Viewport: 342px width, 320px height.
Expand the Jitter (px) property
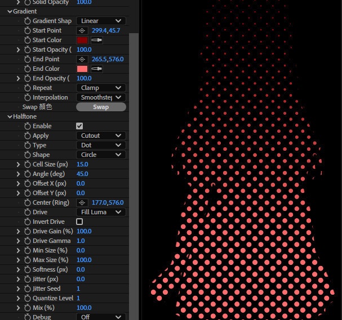[19, 280]
